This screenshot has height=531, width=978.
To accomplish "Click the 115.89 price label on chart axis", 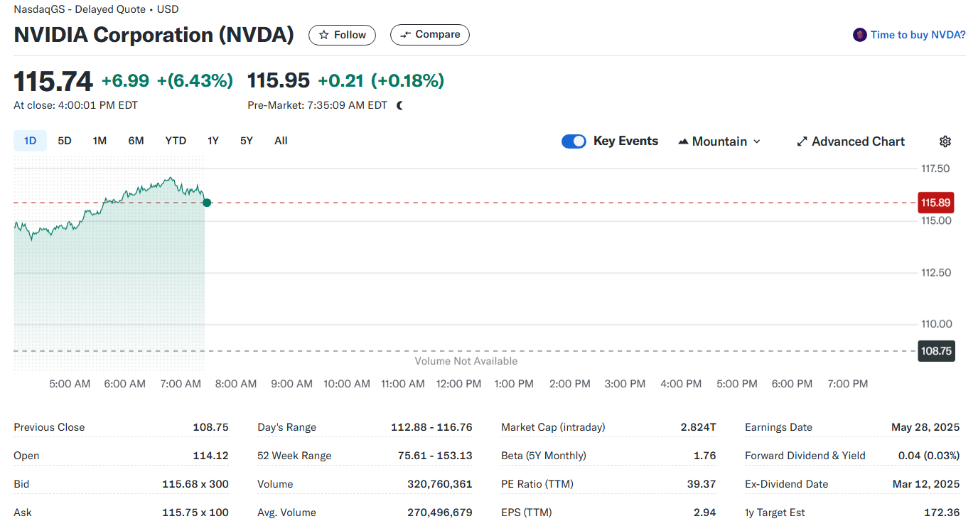I will [x=935, y=203].
